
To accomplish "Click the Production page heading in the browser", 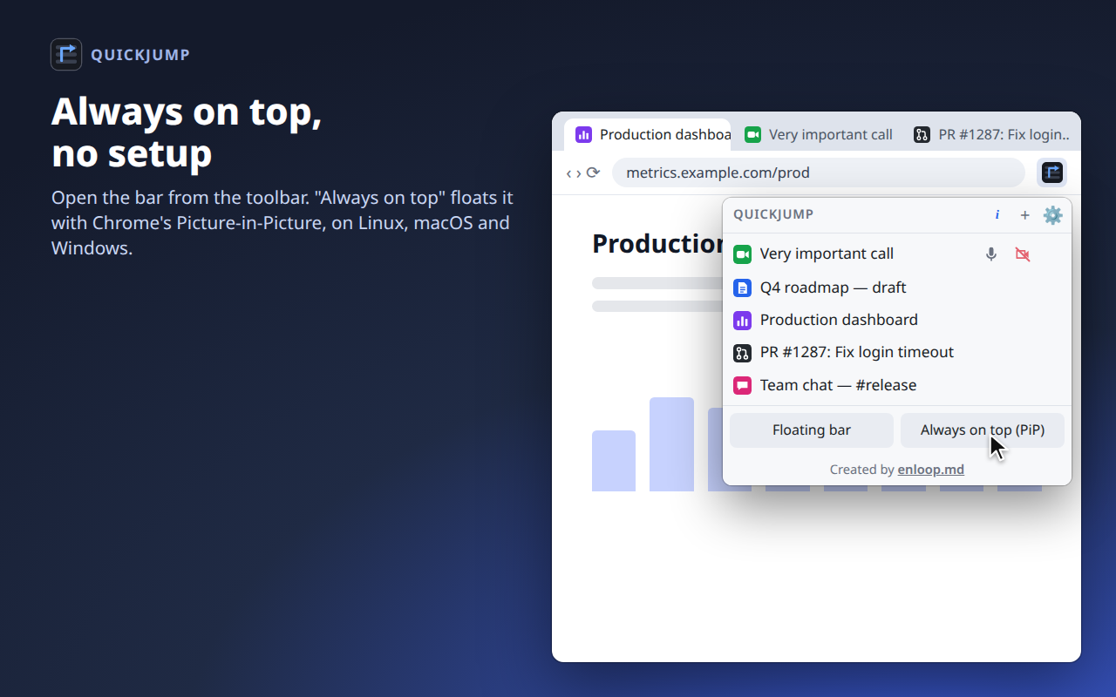I will coord(657,244).
